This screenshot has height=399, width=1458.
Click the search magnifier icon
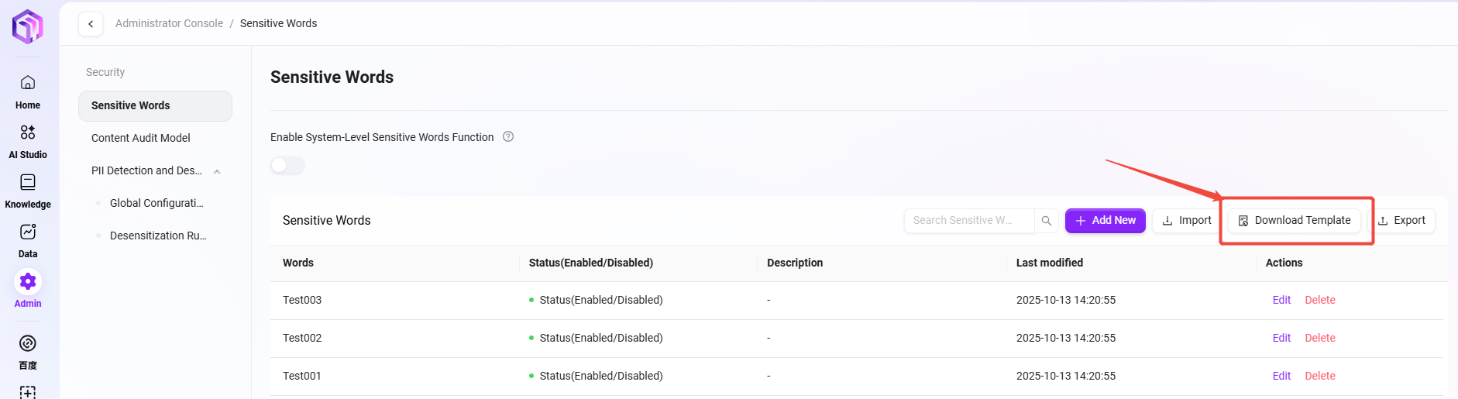coord(1047,221)
